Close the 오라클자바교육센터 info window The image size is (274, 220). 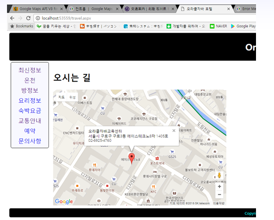pyautogui.click(x=173, y=130)
